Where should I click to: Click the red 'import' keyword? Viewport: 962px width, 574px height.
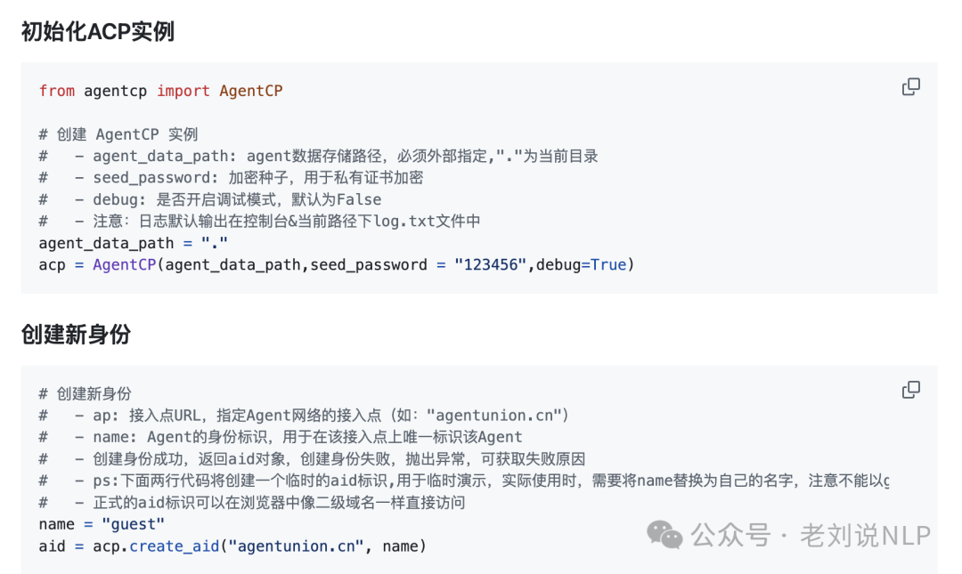(x=183, y=91)
